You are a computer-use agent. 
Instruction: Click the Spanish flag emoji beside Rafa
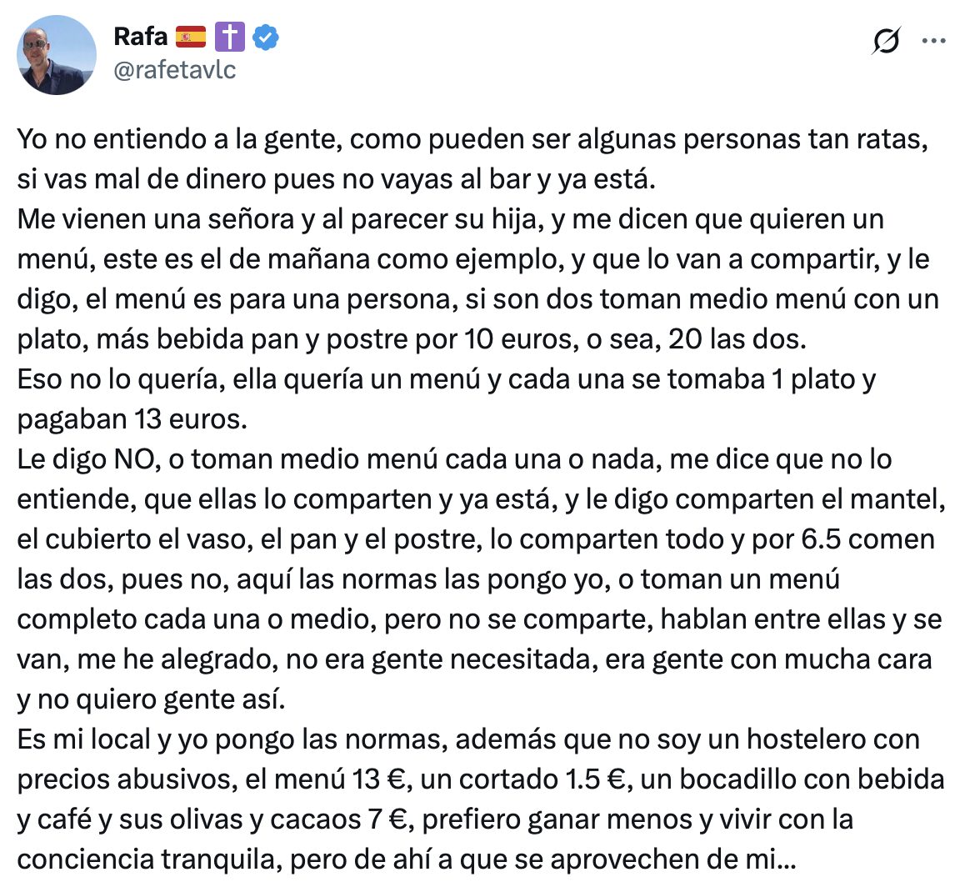(x=191, y=38)
